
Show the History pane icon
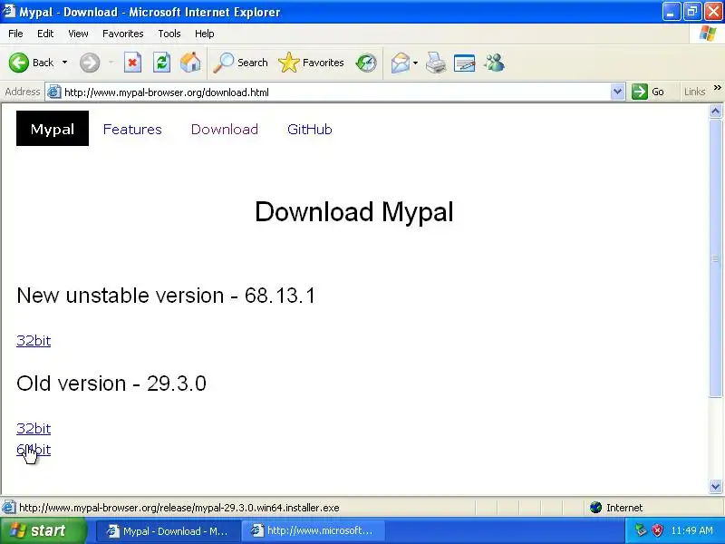pos(366,63)
